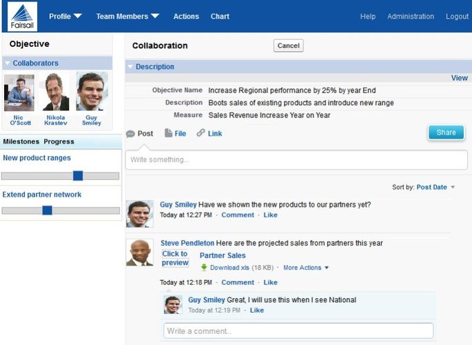Click Guy Smiley's small avatar in reply
472x345 pixels.
pos(173,304)
